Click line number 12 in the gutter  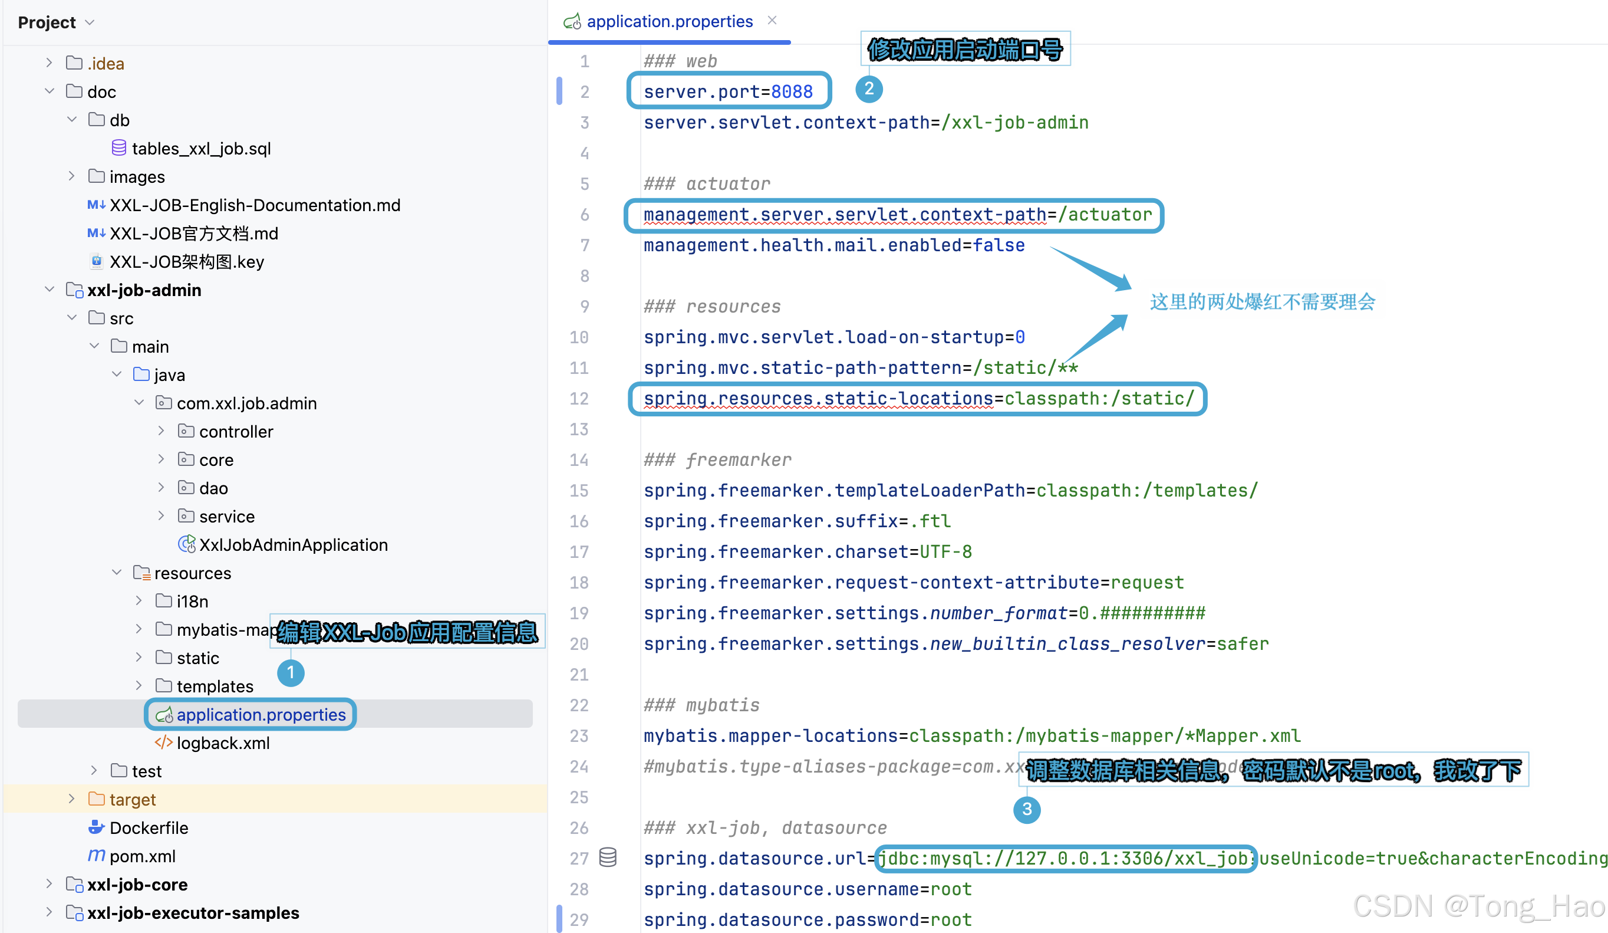pos(579,399)
